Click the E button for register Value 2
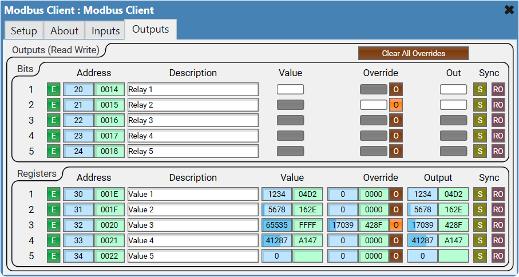 click(x=53, y=210)
